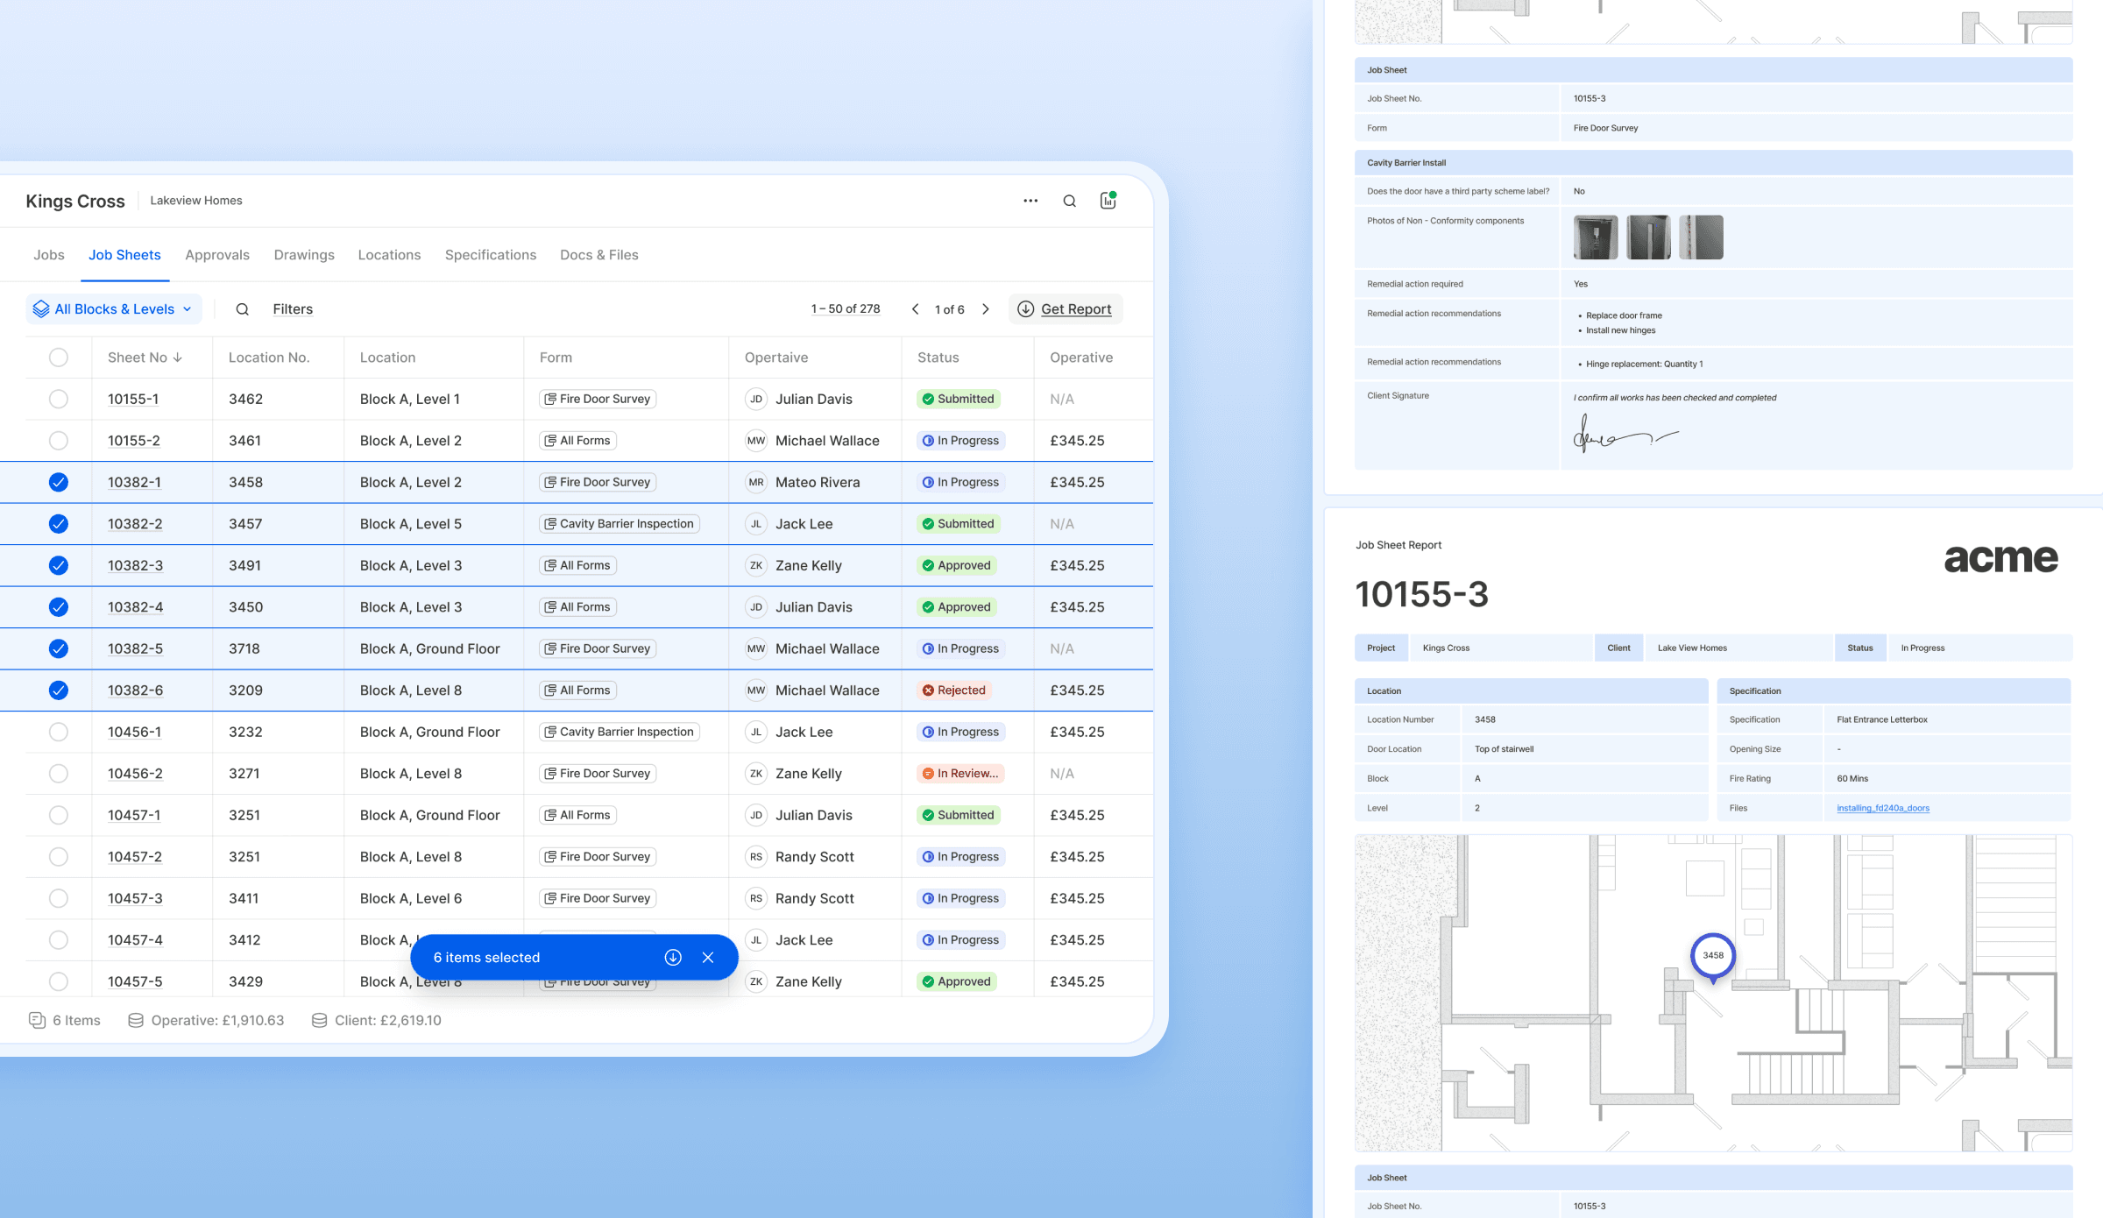Click the Filters button in job sheets list

click(x=291, y=308)
